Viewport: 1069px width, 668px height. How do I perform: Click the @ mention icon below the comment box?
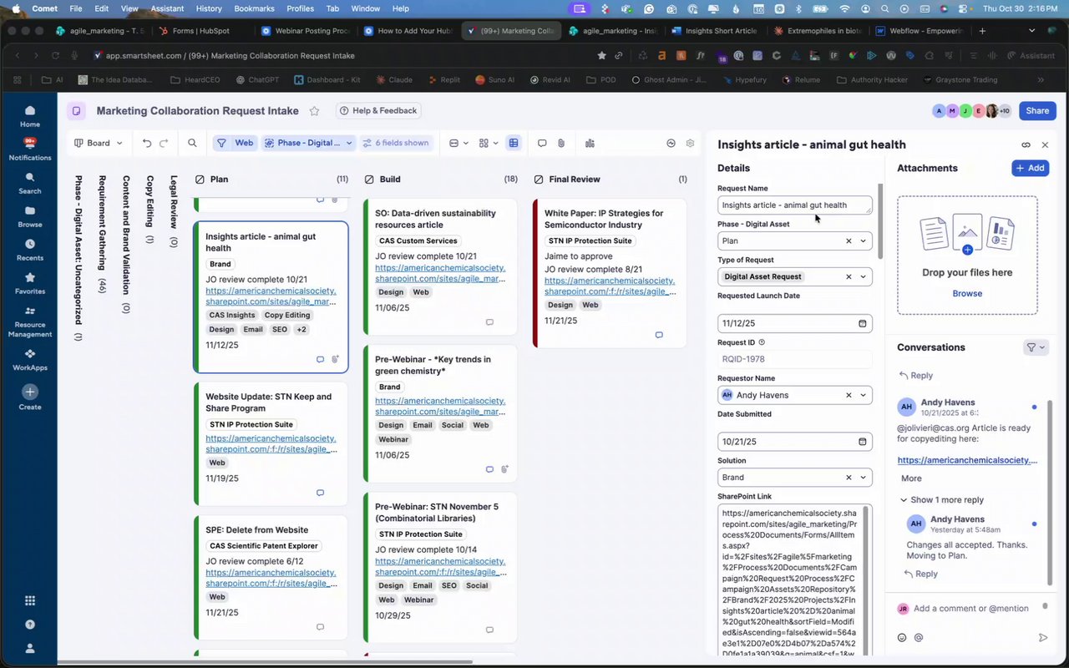tap(919, 637)
